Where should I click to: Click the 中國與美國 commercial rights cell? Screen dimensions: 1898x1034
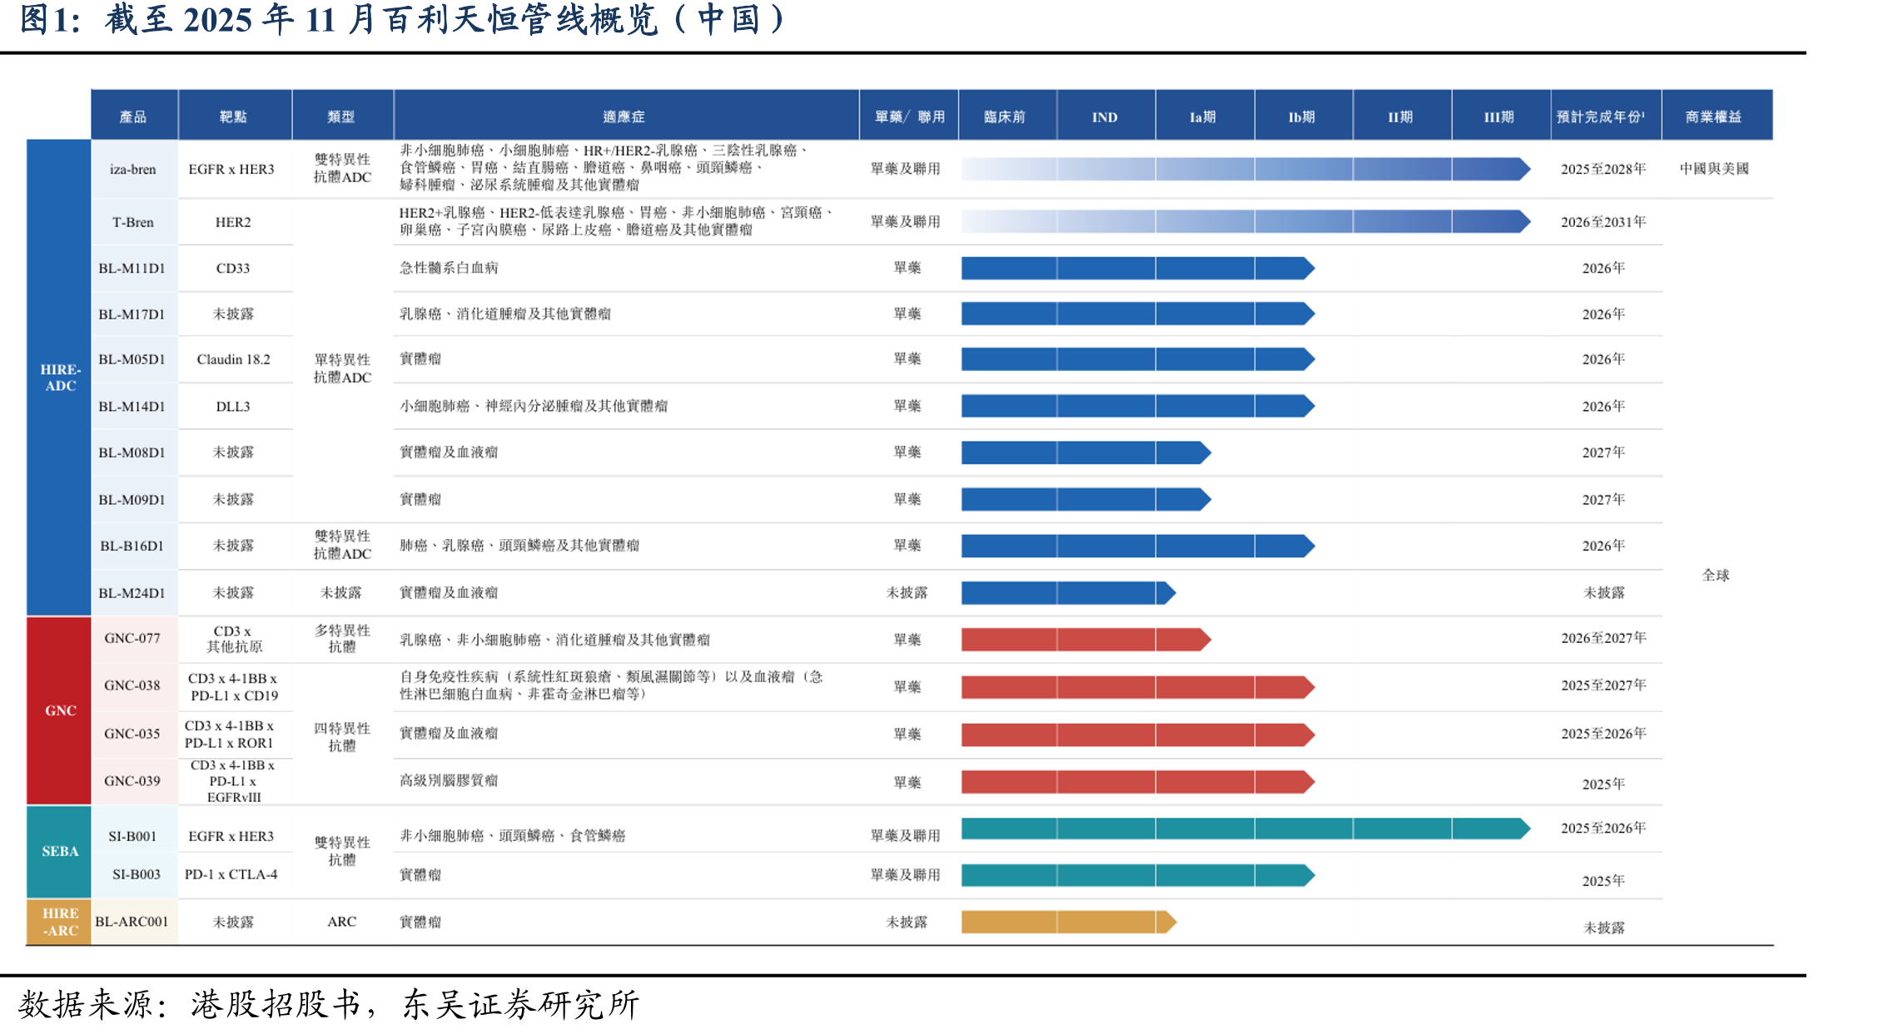pos(1715,169)
